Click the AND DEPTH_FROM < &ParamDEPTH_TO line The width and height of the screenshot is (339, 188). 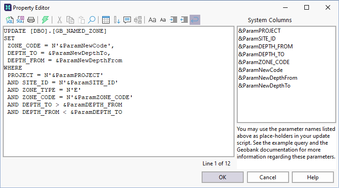pyautogui.click(x=65, y=112)
